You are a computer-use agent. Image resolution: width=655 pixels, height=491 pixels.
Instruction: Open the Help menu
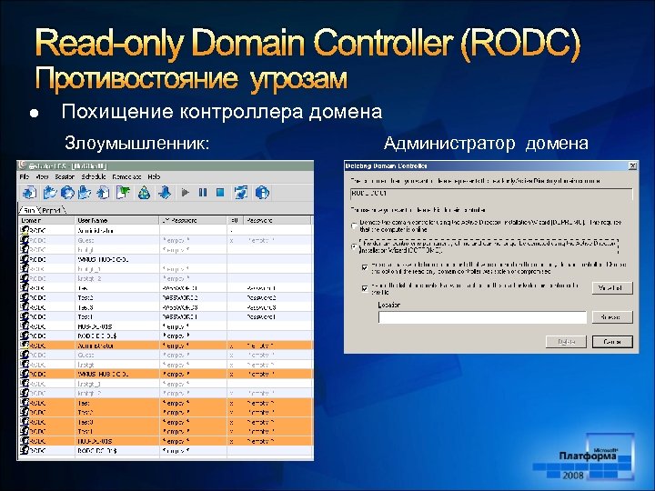[154, 176]
